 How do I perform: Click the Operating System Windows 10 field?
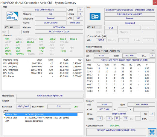pyautogui.click(x=116, y=132)
